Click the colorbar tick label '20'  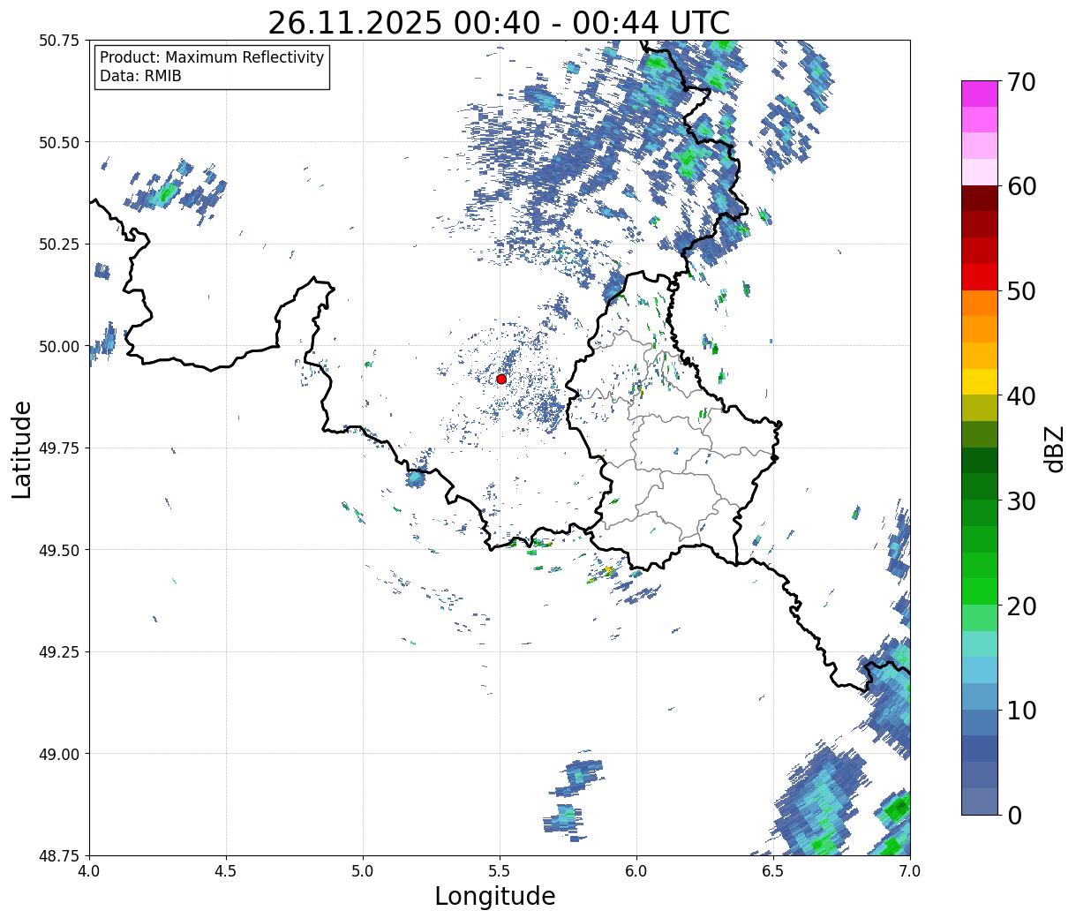pyautogui.click(x=1020, y=606)
